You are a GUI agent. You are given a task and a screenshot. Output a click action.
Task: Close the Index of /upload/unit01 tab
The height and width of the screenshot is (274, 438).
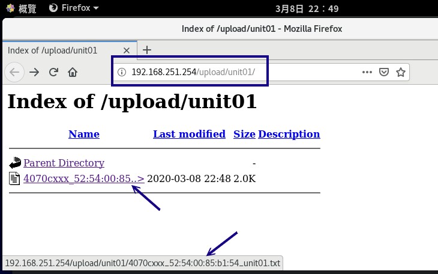[x=127, y=50]
